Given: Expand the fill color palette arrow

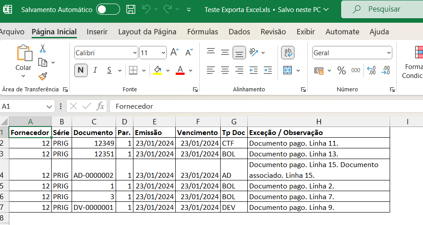Looking at the screenshot, I should pos(168,71).
